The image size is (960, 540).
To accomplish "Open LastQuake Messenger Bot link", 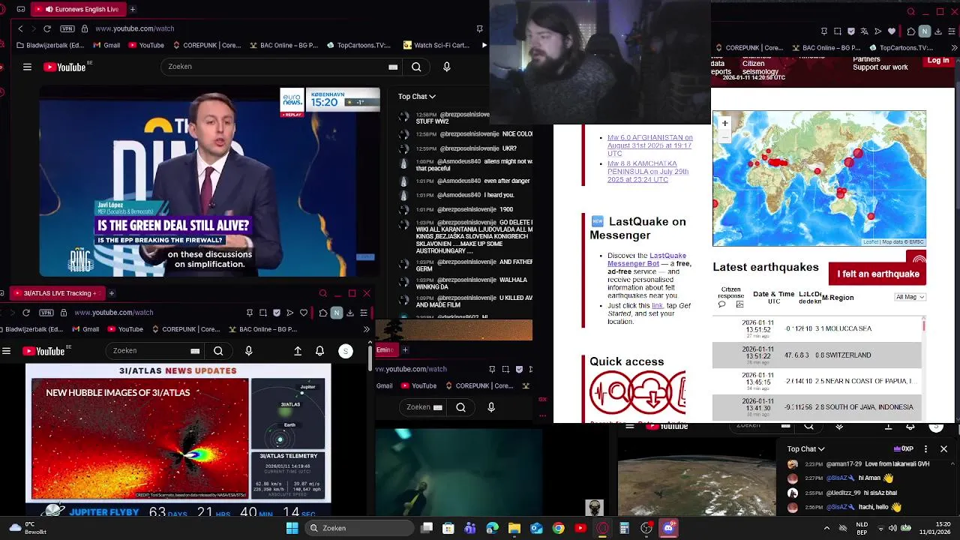I will click(x=646, y=259).
